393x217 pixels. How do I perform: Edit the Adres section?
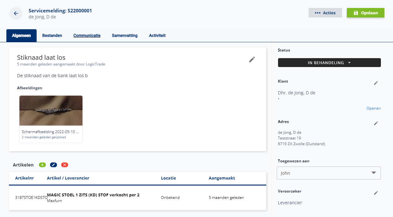point(376,123)
